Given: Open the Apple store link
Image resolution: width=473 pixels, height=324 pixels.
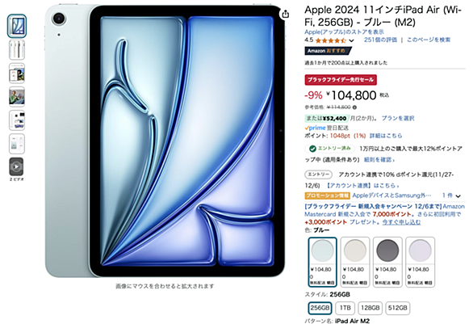Looking at the screenshot, I should pos(344,32).
